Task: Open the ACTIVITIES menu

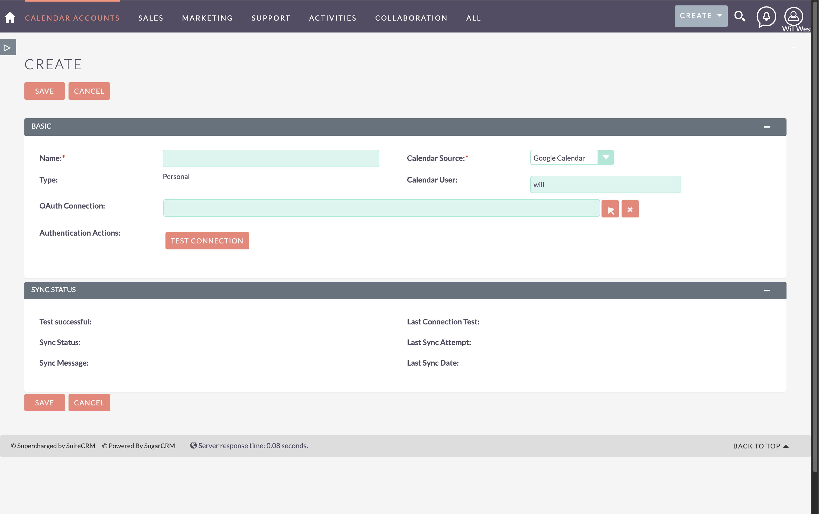Action: click(x=332, y=18)
